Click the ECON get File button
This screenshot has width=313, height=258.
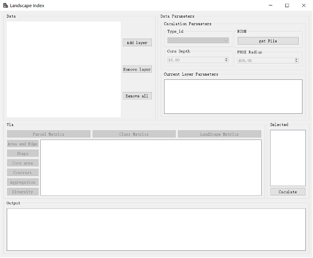268,41
